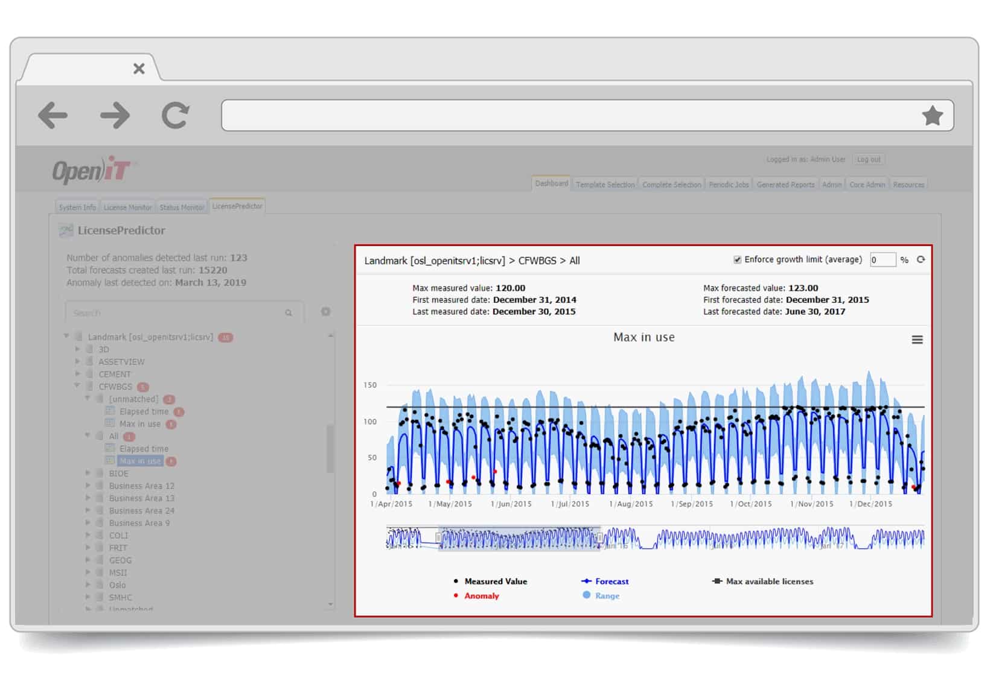Reload the page with the refresh icon
Screen dimensions: 990x681
176,115
